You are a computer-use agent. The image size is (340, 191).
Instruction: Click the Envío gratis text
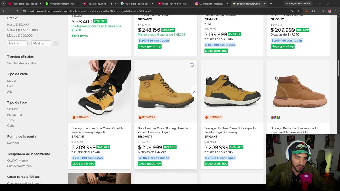click(x=80, y=36)
